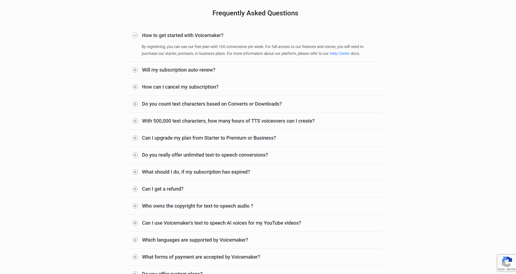Image resolution: width=516 pixels, height=274 pixels.
Task: Click plus icon next to 'How can I cancel'
Action: click(135, 87)
